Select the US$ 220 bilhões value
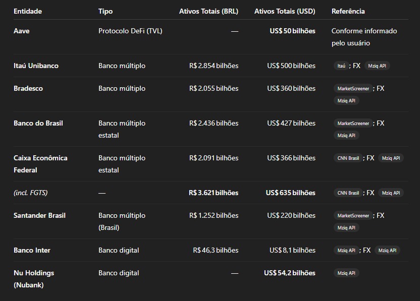Screen dimensions: 420x301 click(291, 216)
